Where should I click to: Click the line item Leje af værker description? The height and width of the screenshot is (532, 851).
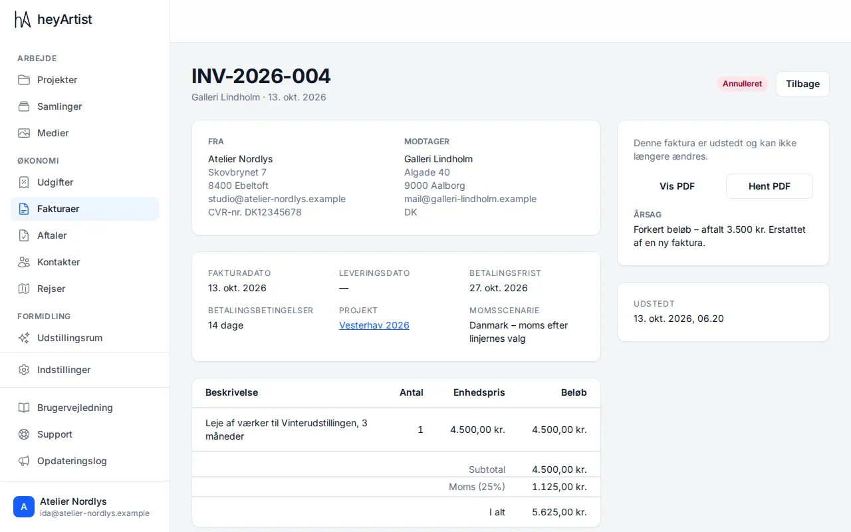(286, 430)
